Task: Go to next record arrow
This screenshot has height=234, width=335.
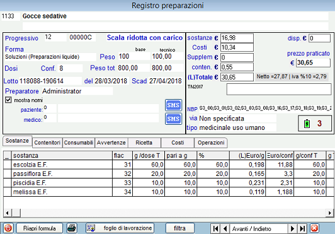Action: [x=292, y=229]
